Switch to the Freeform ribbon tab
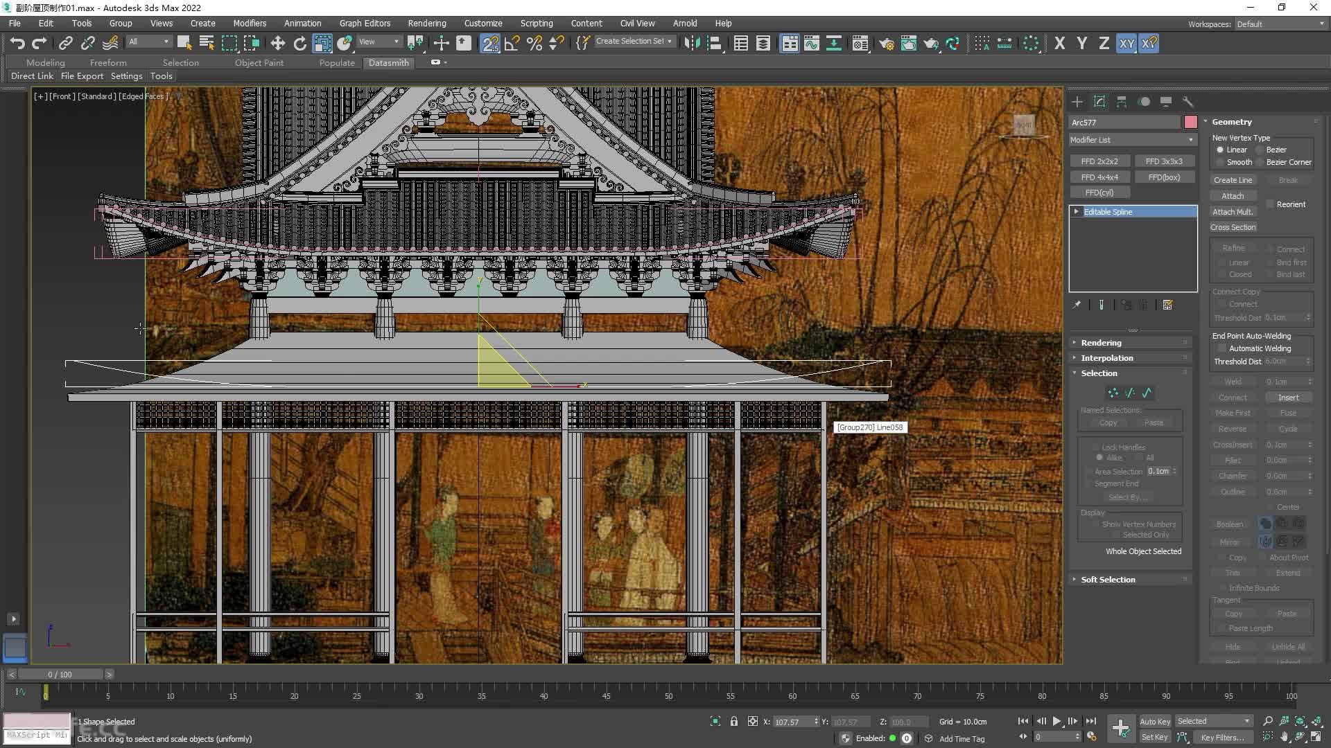The image size is (1331, 748). tap(108, 62)
